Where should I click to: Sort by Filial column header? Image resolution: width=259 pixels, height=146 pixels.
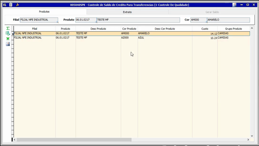pos(35,29)
